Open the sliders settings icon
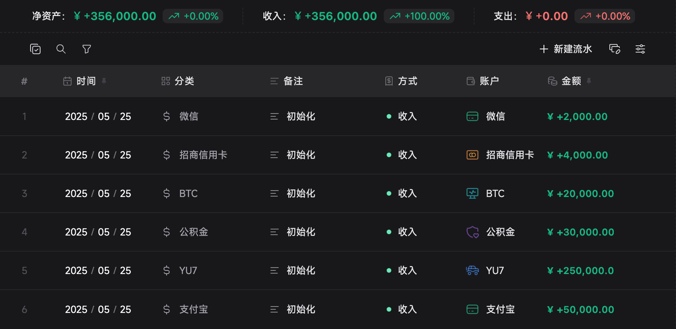Image resolution: width=676 pixels, height=329 pixels. click(x=640, y=49)
